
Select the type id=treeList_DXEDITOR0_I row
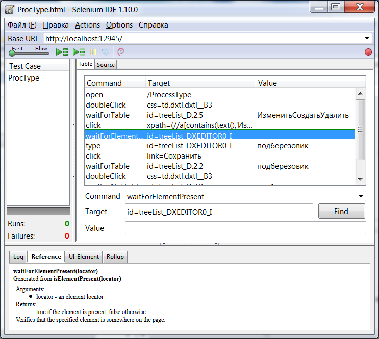(x=220, y=146)
